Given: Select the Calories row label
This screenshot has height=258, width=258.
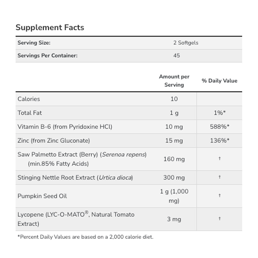Looking at the screenshot, I should [29, 99].
